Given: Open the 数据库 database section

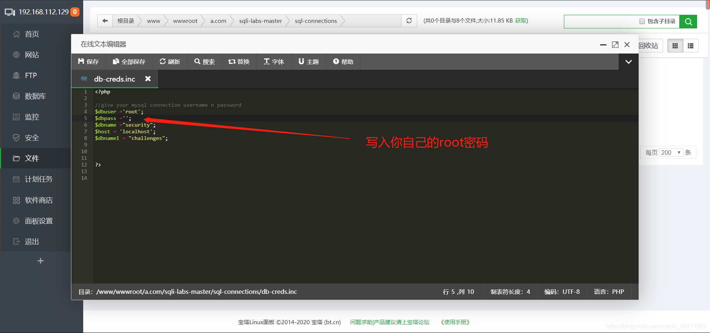Looking at the screenshot, I should point(35,96).
